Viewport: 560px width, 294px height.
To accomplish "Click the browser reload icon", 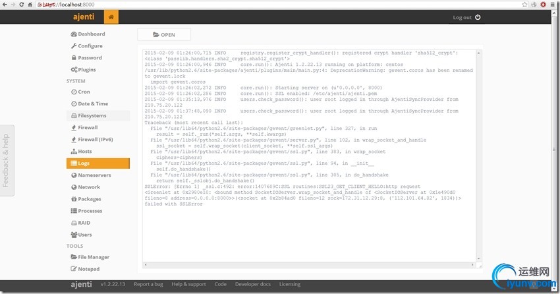I will (22, 5).
